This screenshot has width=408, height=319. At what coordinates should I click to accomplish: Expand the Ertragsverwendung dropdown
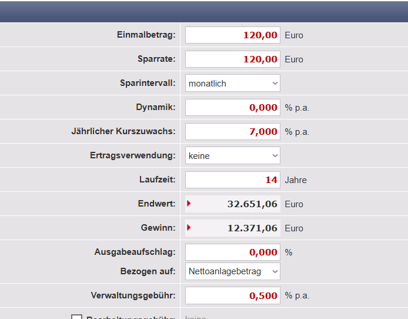[233, 156]
